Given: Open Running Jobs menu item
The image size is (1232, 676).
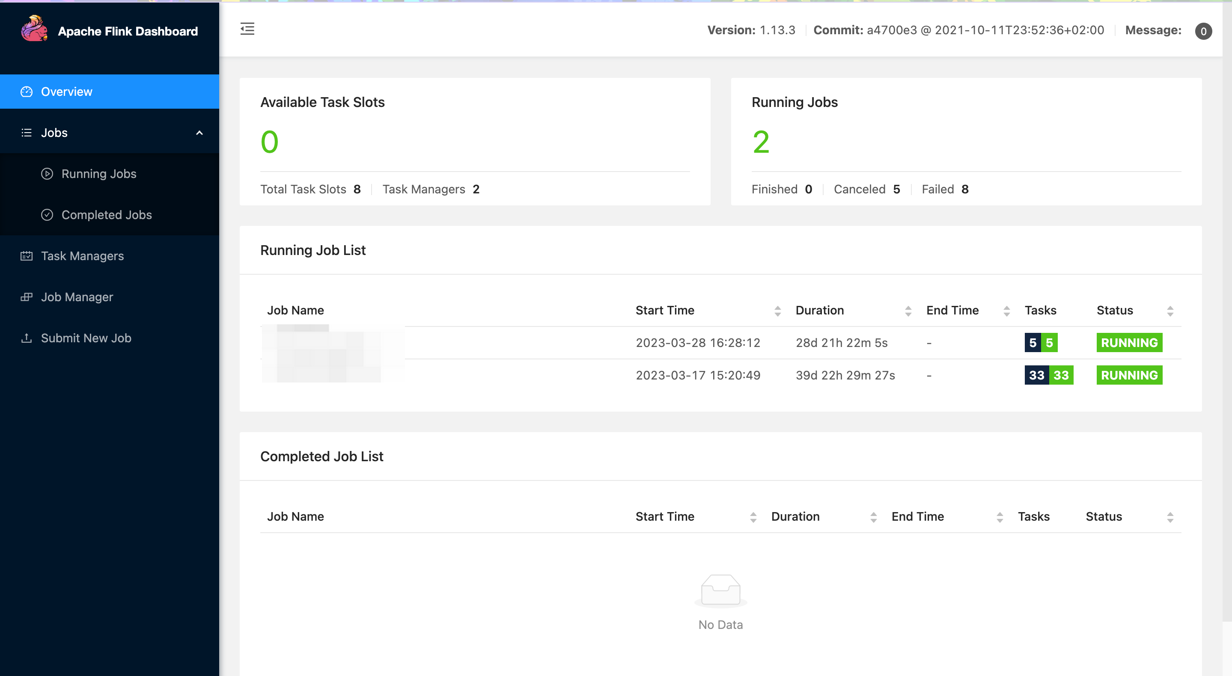Looking at the screenshot, I should (x=99, y=173).
